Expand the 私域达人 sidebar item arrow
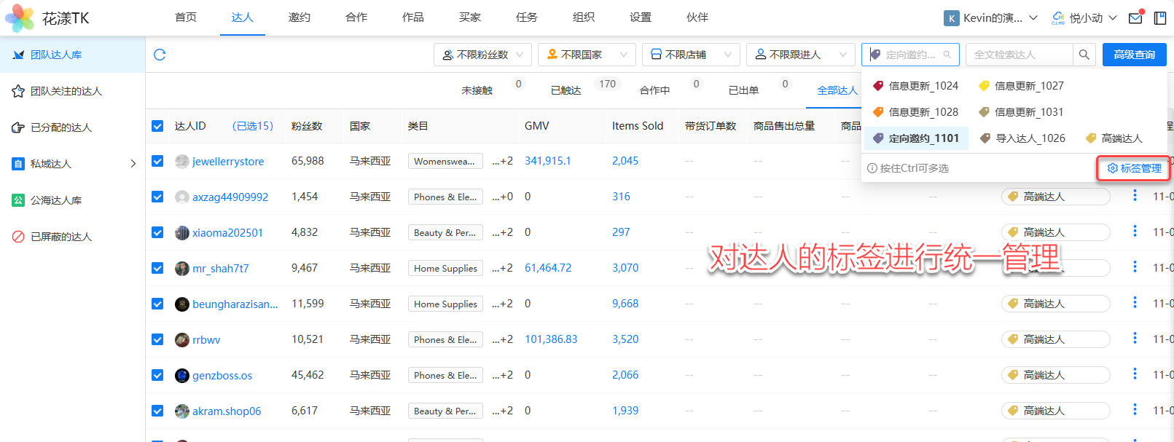This screenshot has height=442, width=1174. tap(133, 164)
